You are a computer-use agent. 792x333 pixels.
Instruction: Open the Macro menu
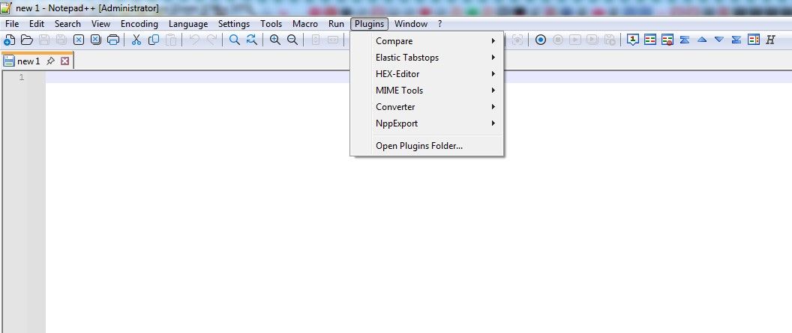coord(305,24)
